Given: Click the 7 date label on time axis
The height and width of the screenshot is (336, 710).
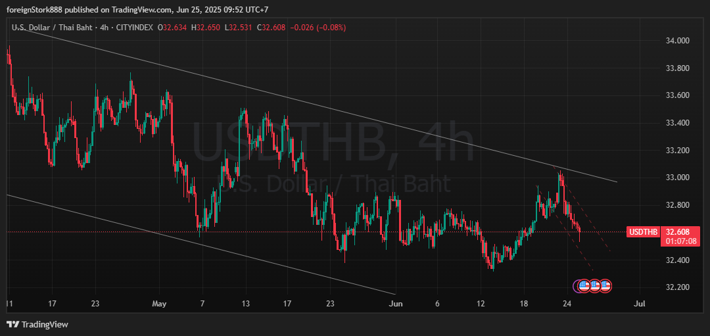Looking at the screenshot, I should point(202,304).
